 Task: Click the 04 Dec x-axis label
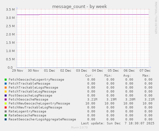click(x=98, y=71)
